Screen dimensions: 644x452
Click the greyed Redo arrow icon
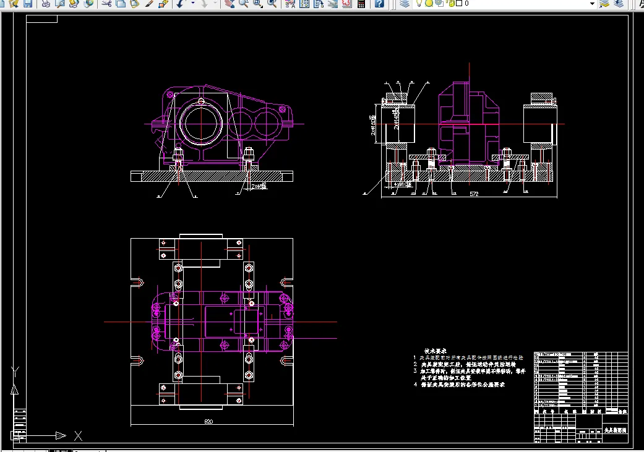pyautogui.click(x=204, y=4)
